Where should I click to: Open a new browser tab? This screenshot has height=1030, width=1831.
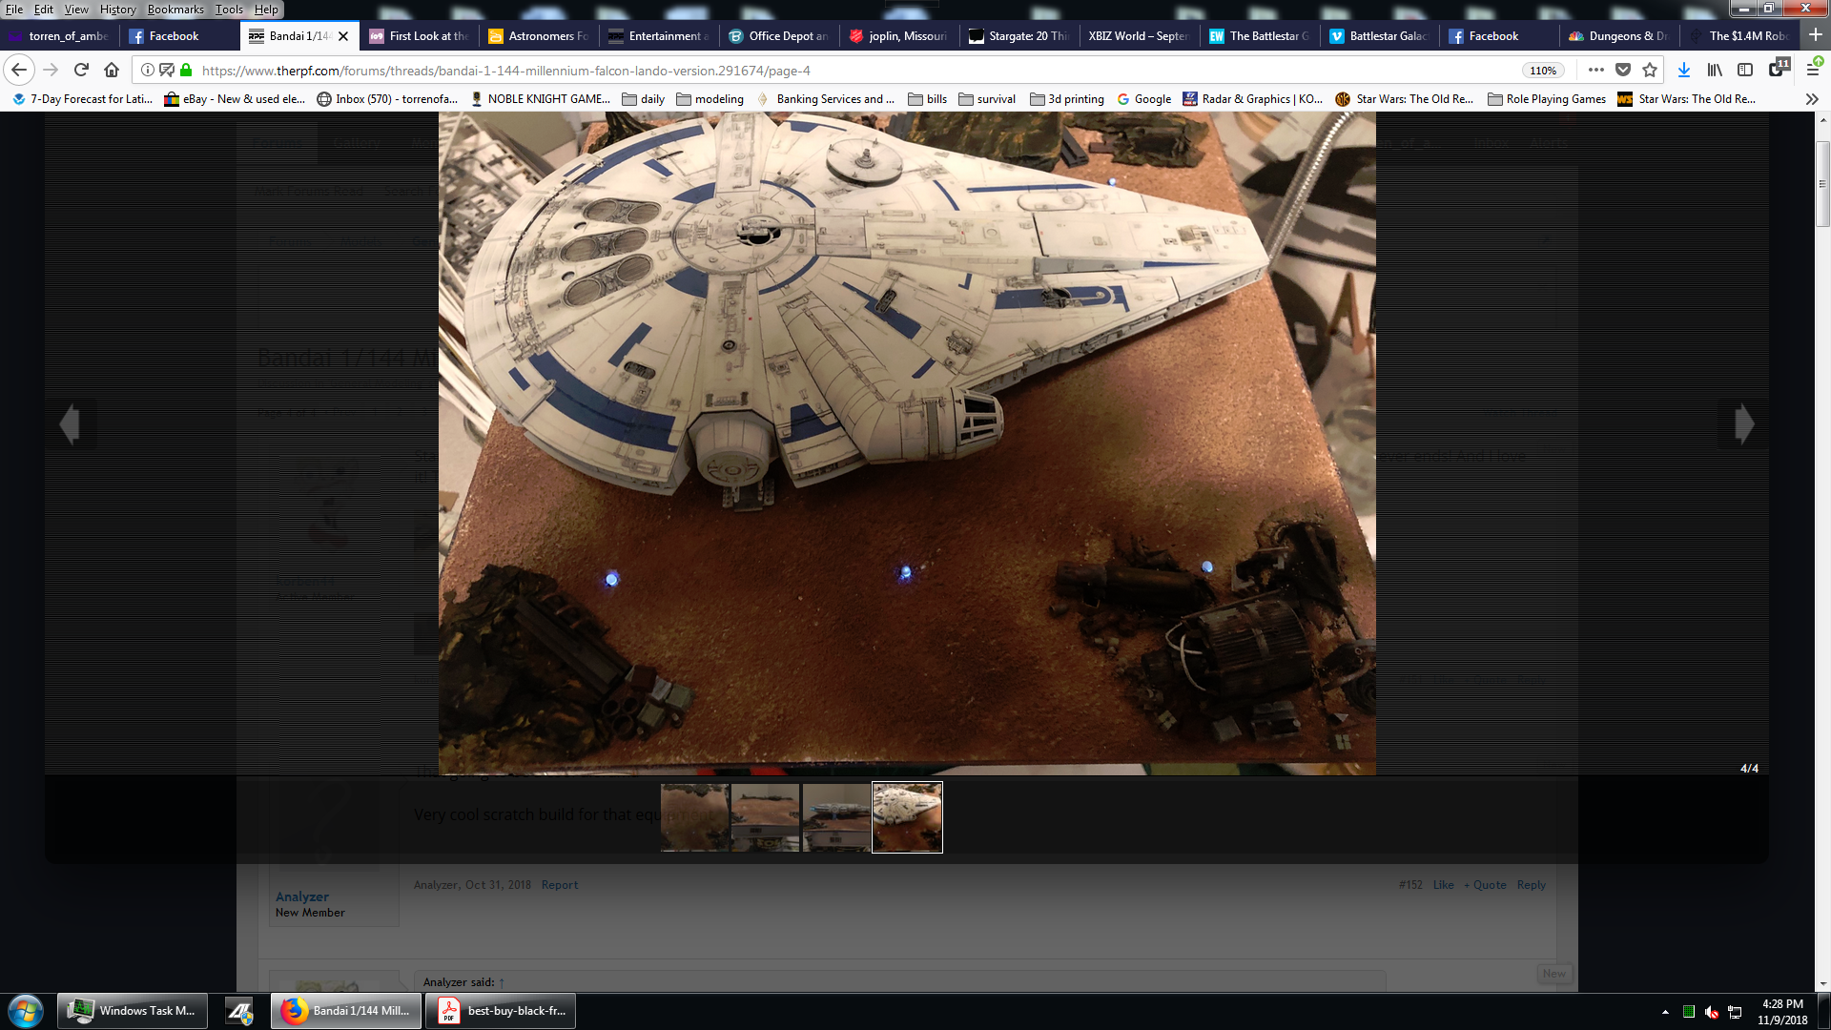click(x=1816, y=35)
